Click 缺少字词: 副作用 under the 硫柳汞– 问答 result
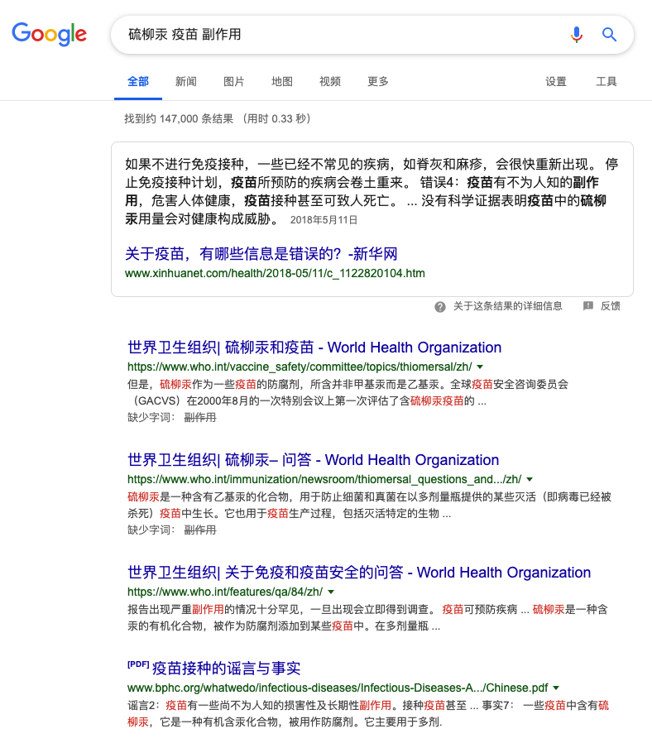The width and height of the screenshot is (652, 748). coord(172,530)
